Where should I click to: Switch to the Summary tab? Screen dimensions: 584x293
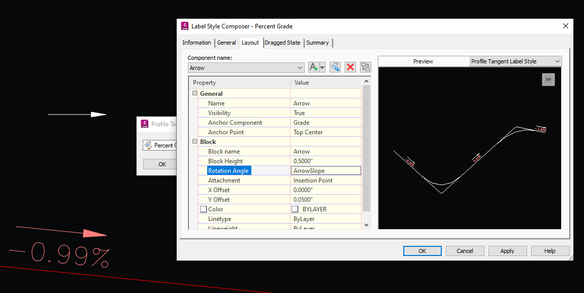coord(318,43)
